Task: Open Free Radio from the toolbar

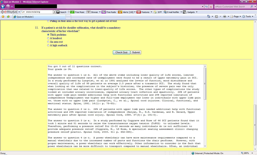Action: point(109,12)
